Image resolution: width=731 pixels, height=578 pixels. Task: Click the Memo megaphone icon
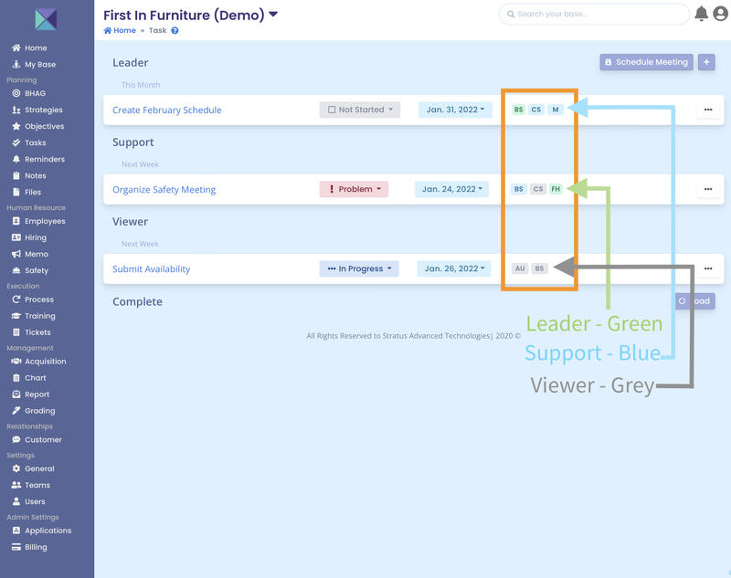[16, 254]
